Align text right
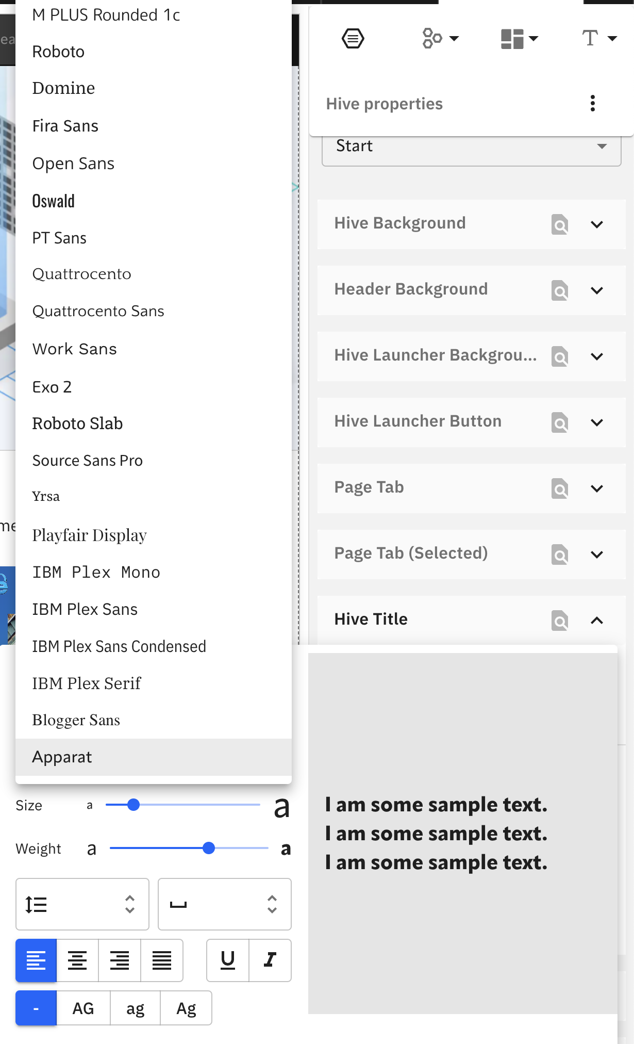The width and height of the screenshot is (634, 1044). (120, 960)
